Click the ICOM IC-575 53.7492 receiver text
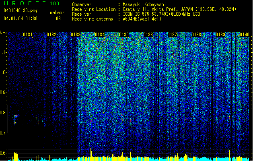The width and height of the screenshot is (253, 161). tap(161, 14)
